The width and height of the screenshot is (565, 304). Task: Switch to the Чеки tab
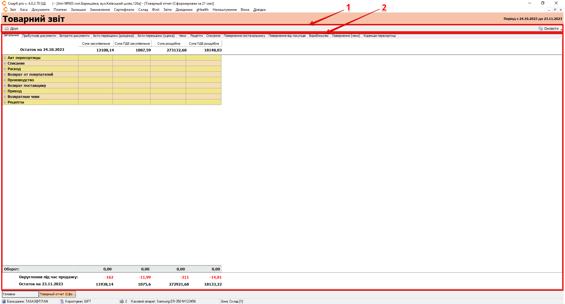tap(182, 36)
